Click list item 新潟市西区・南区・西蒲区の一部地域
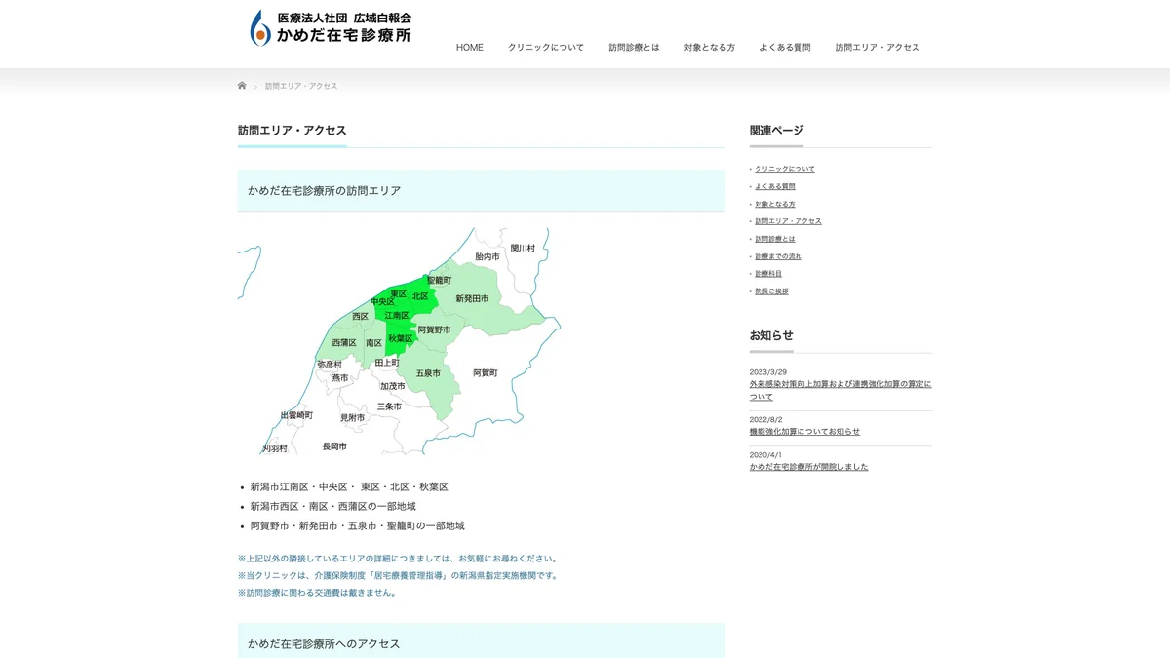Viewport: 1170px width, 658px height. coord(333,506)
